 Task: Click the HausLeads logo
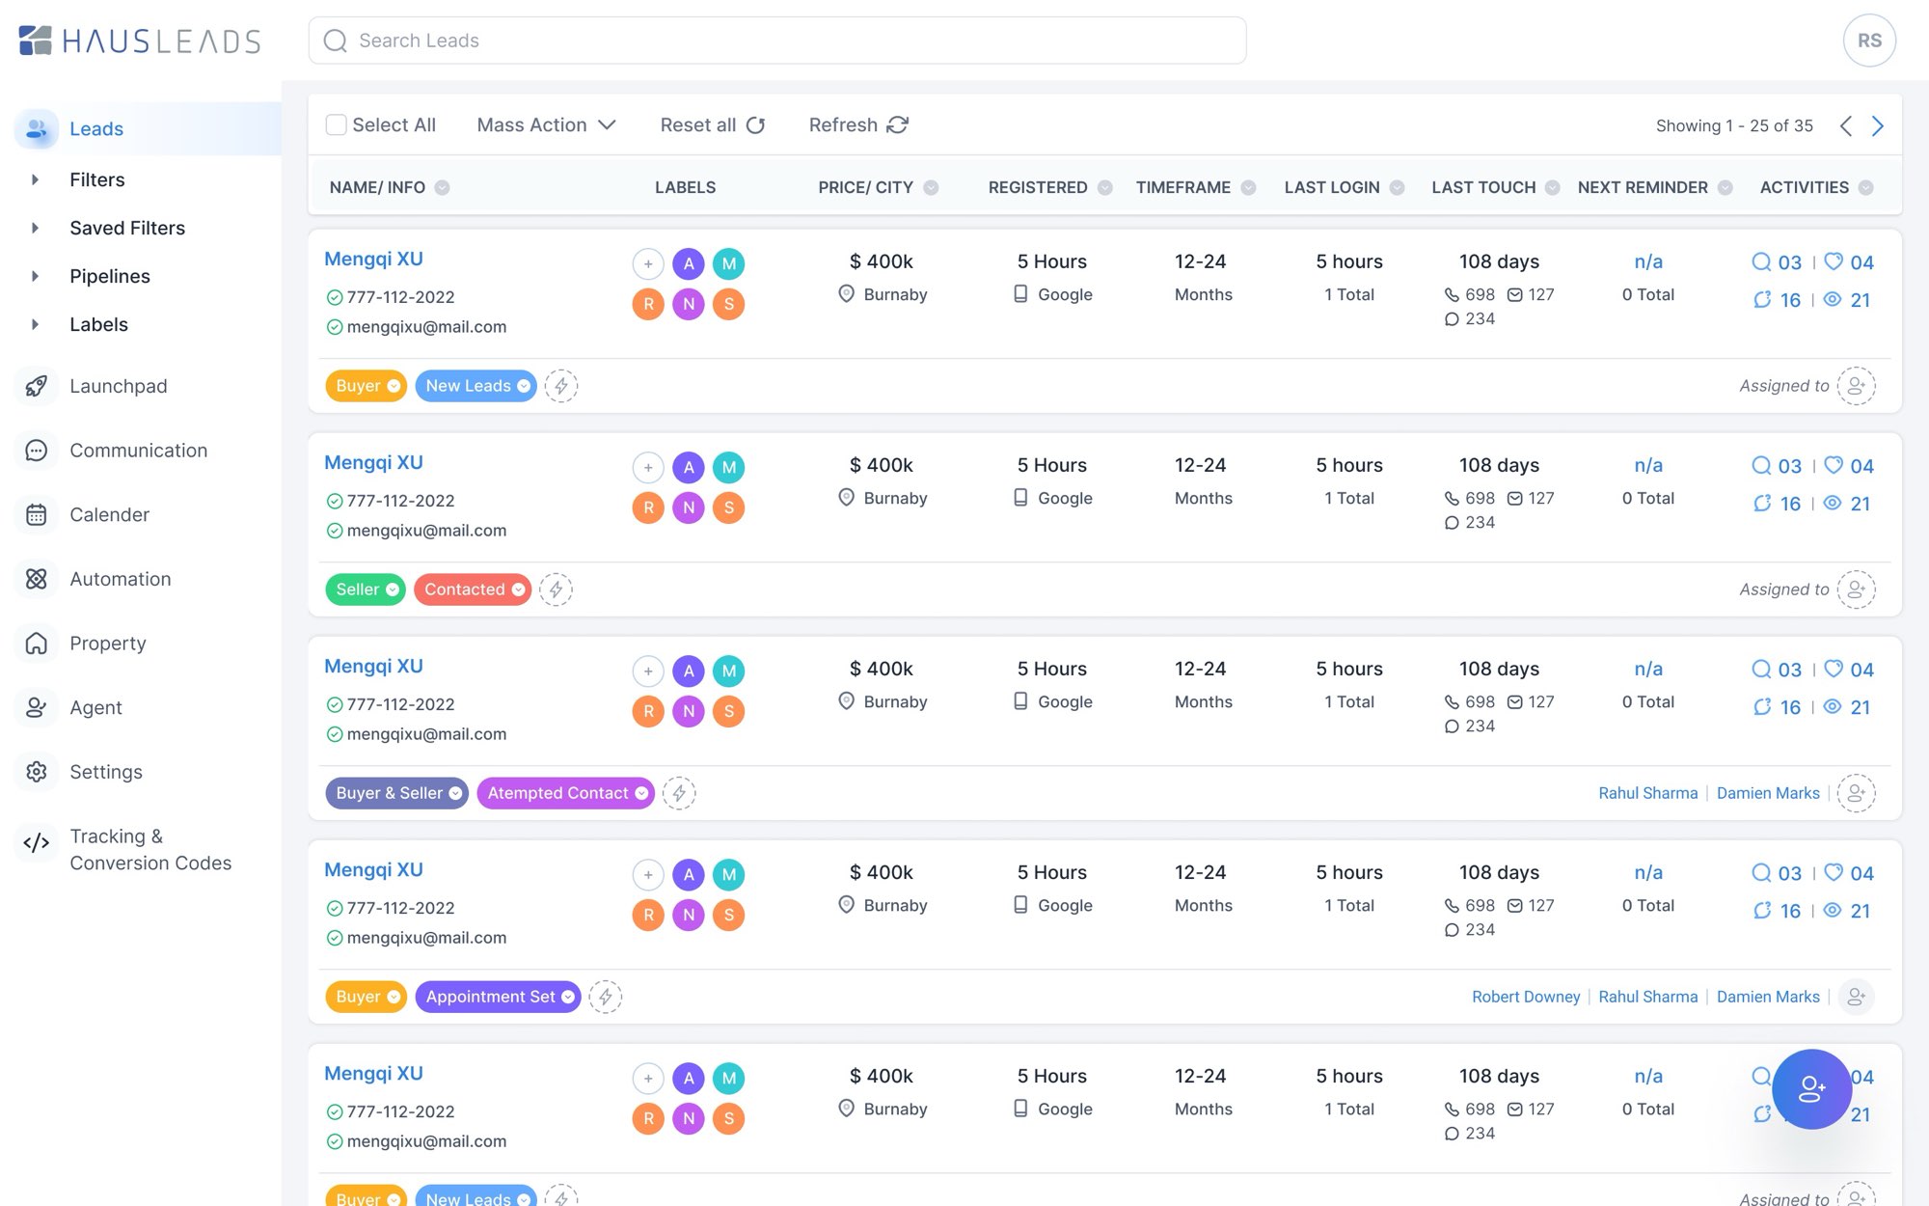pos(140,41)
